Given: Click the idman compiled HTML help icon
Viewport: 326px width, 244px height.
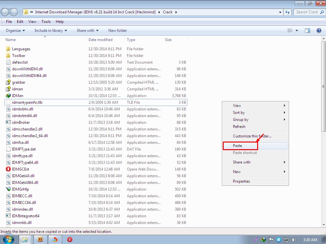Looking at the screenshot, I should pyautogui.click(x=8, y=89).
